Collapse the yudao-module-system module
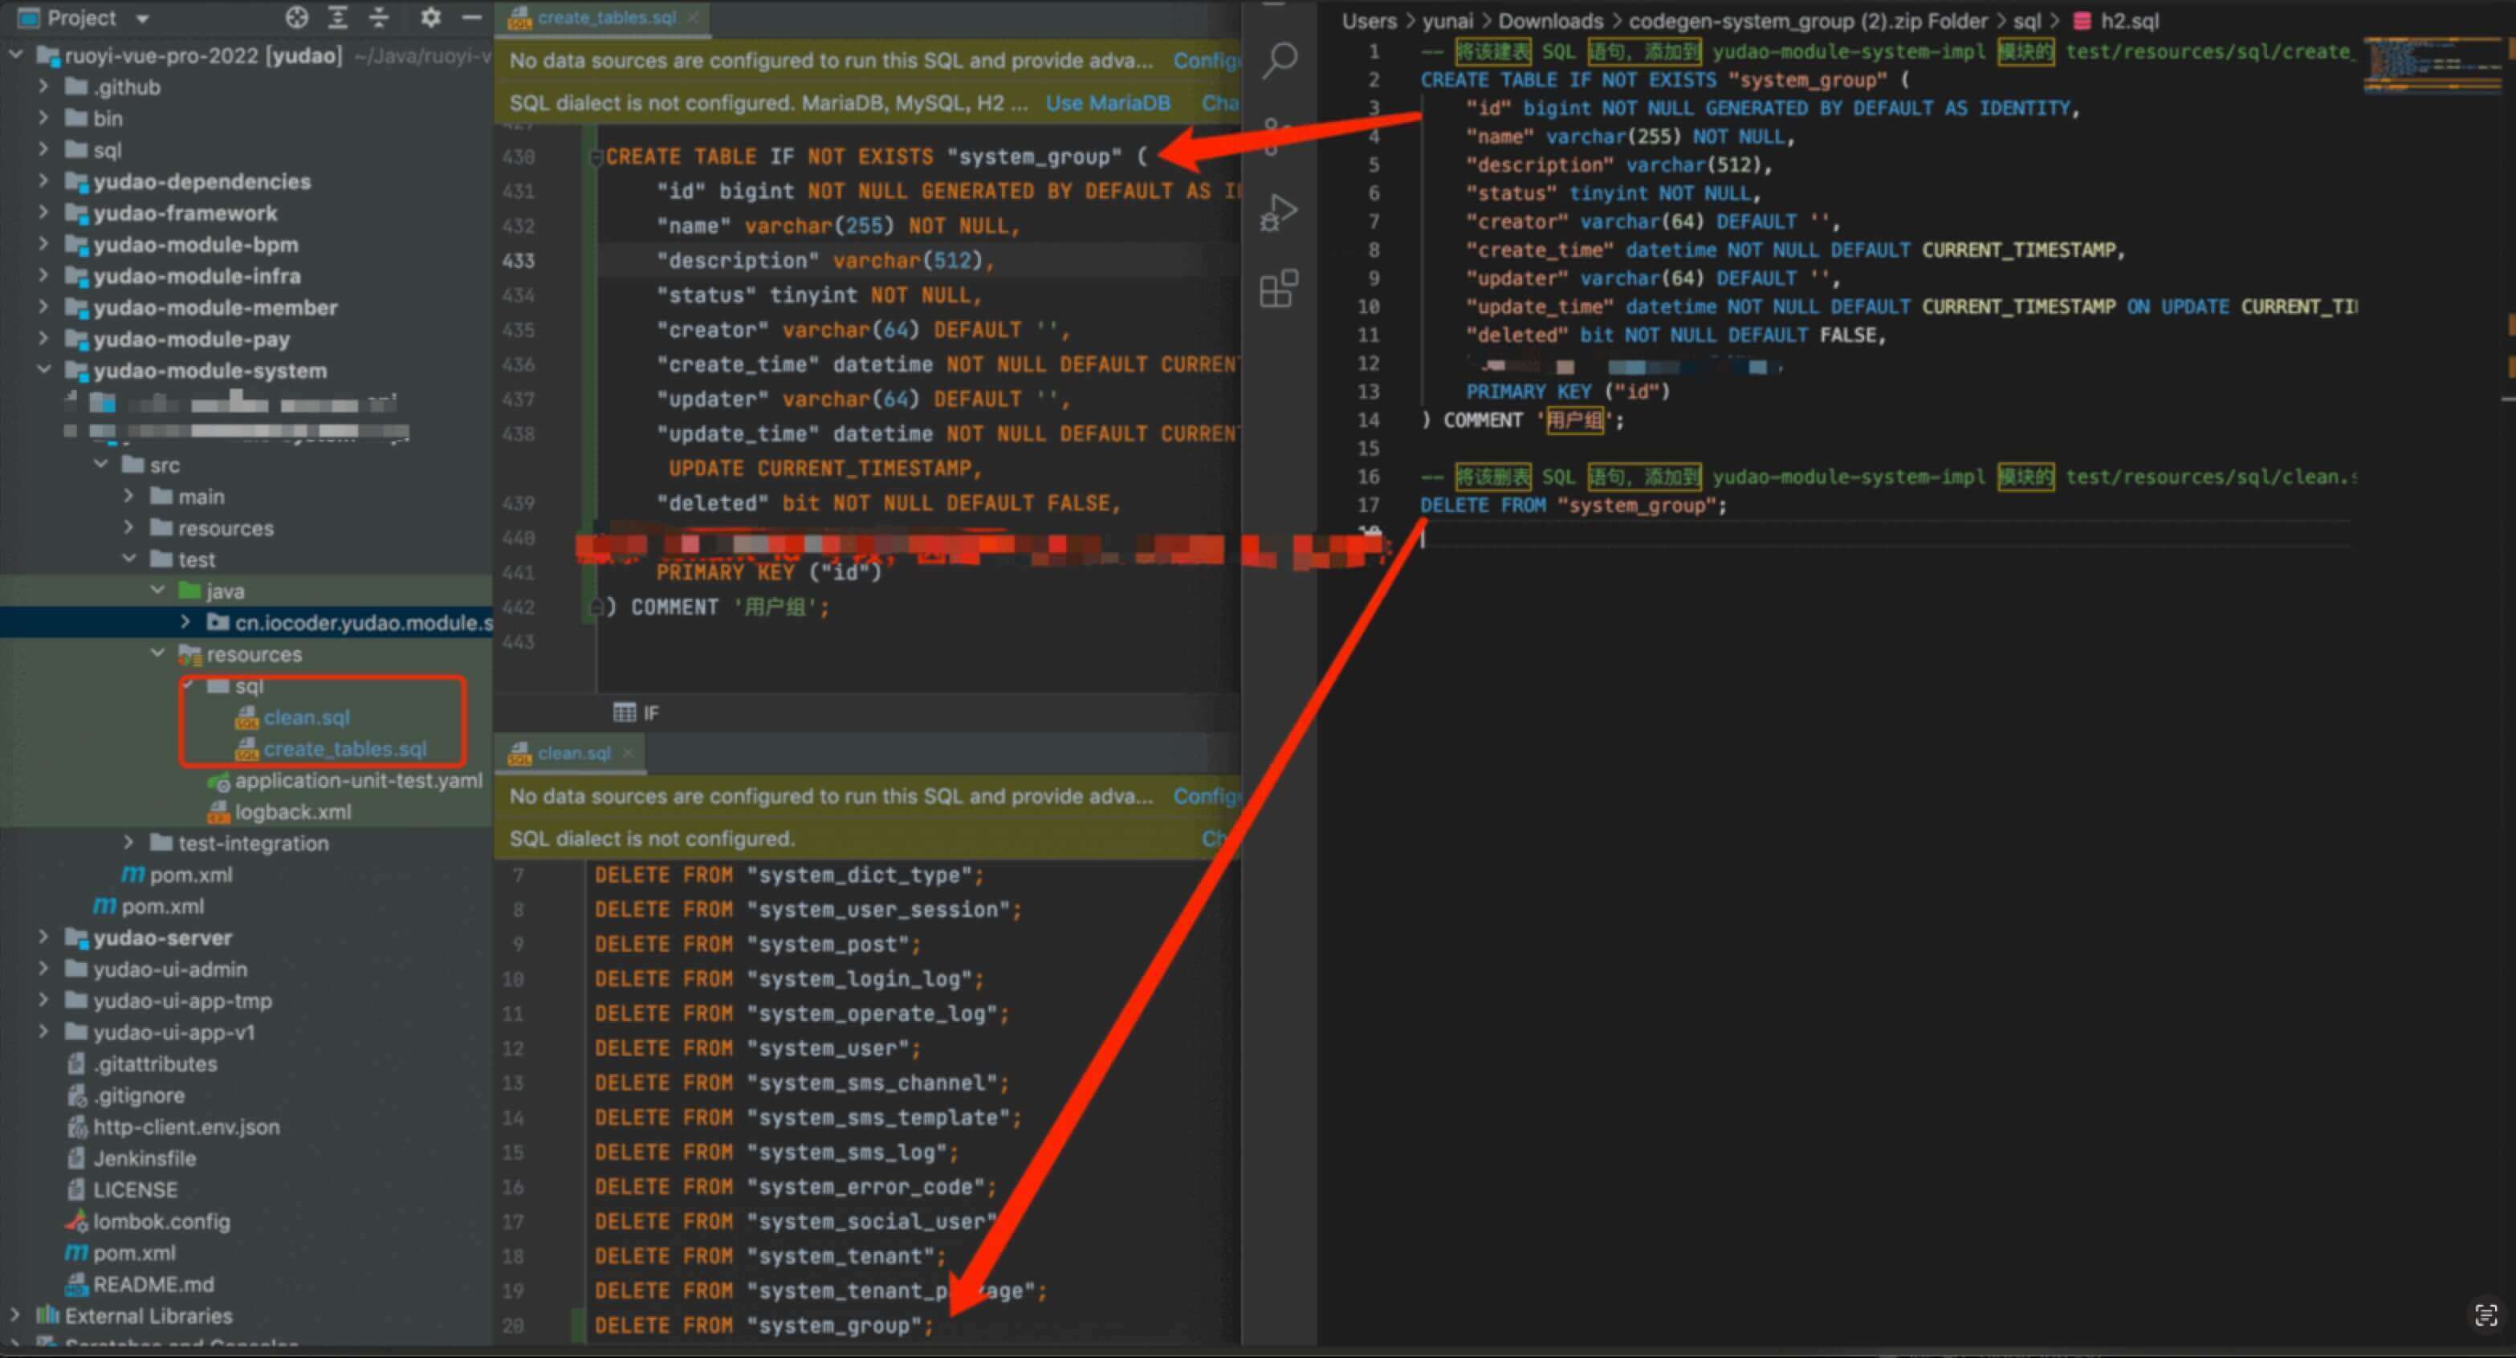This screenshot has height=1358, width=2516. point(43,370)
